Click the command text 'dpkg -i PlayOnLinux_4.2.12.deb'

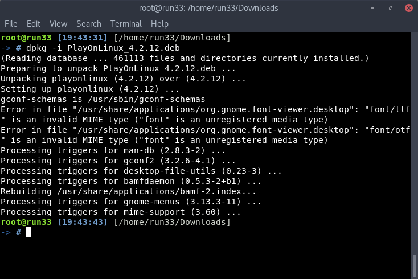103,48
